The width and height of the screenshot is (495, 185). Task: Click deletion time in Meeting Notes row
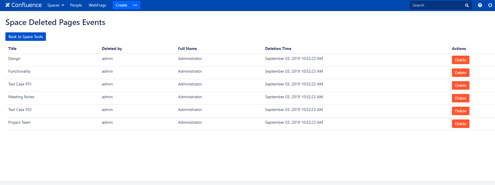click(x=294, y=97)
